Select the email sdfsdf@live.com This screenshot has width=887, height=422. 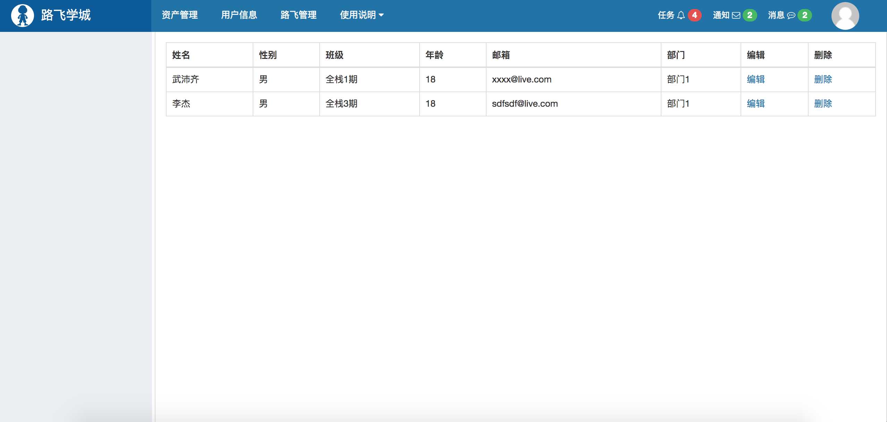click(x=525, y=104)
